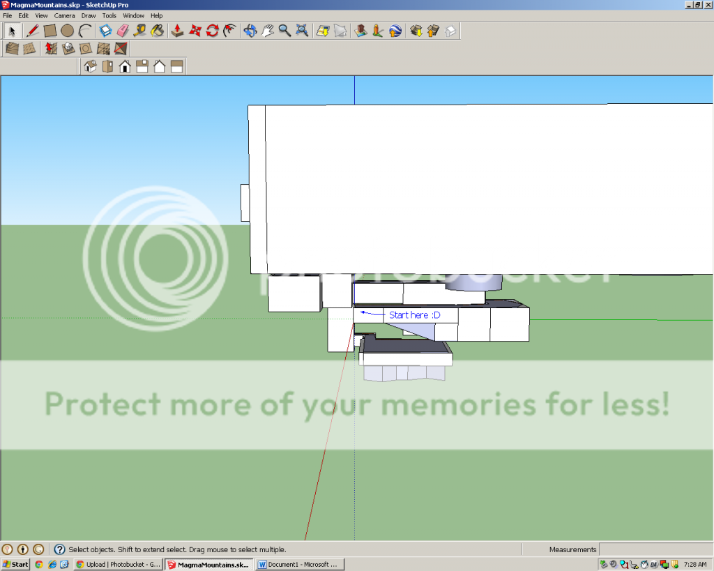Pick the Eraser tool
This screenshot has height=571, width=714.
(123, 31)
